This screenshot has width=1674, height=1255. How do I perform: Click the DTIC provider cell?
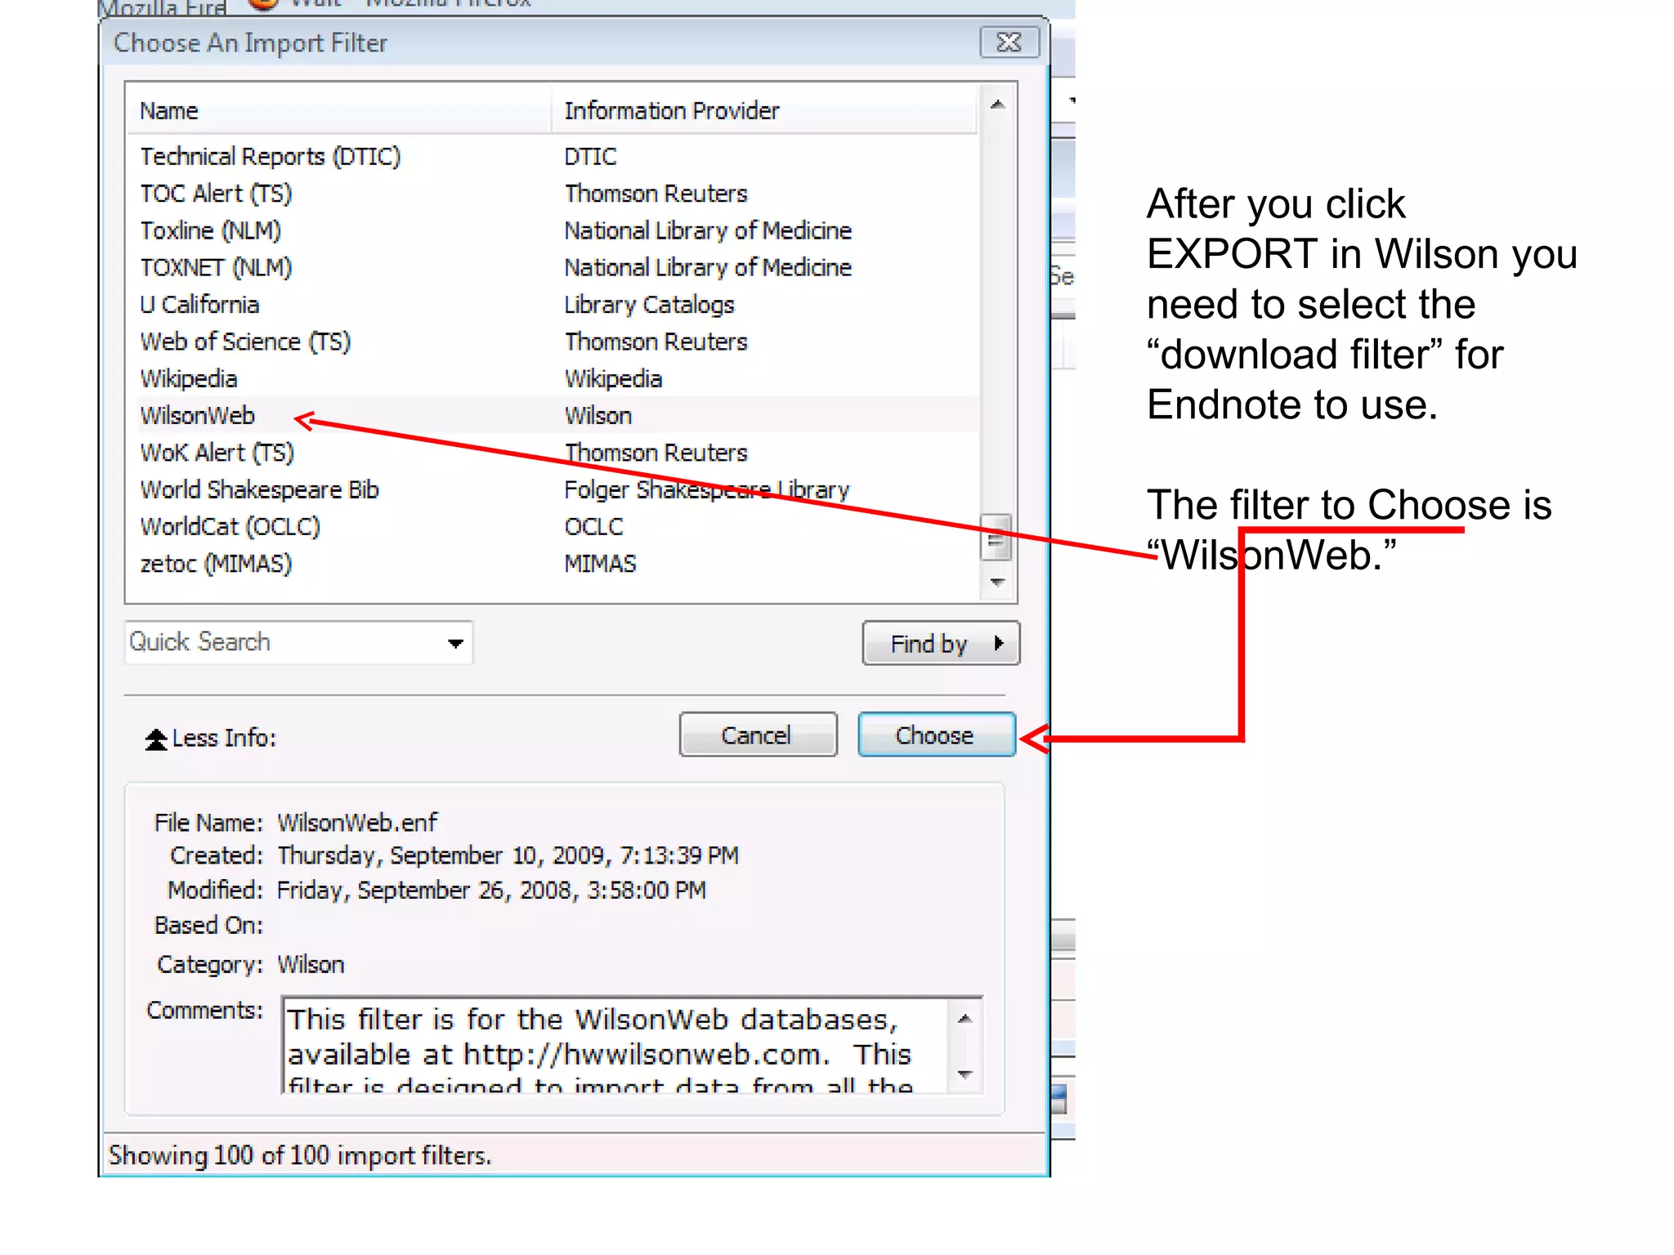coord(590,156)
